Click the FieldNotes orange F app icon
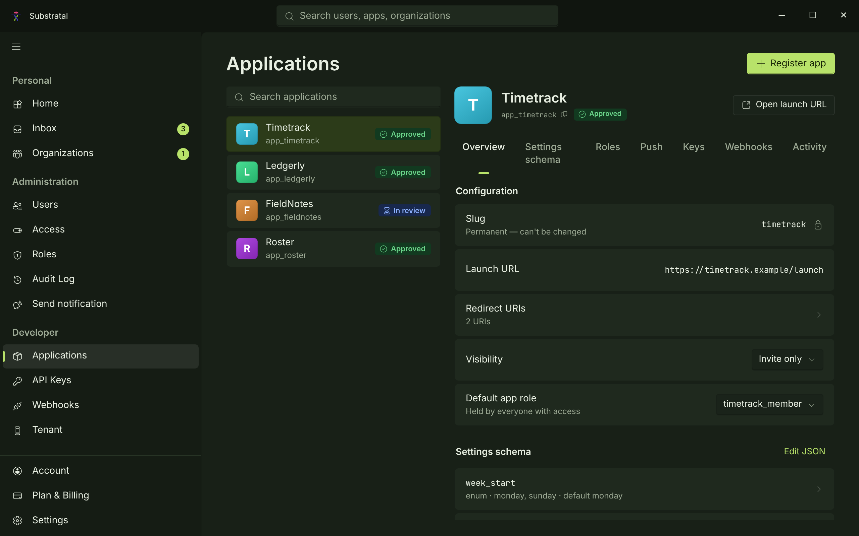This screenshot has width=859, height=536. [x=247, y=210]
